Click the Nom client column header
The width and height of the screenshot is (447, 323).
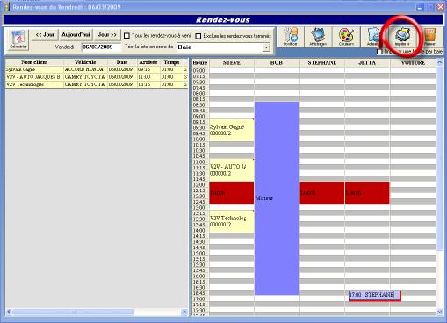pyautogui.click(x=34, y=62)
